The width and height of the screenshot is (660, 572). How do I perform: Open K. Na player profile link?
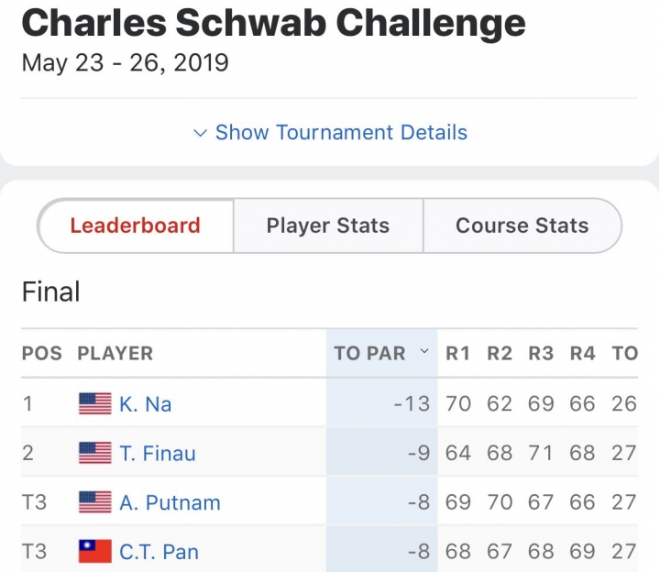coord(145,404)
